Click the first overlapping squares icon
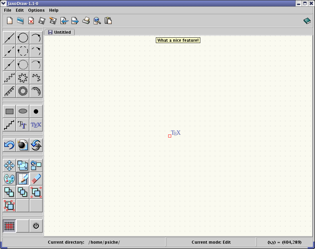This screenshot has height=249, width=315. click(x=9, y=192)
